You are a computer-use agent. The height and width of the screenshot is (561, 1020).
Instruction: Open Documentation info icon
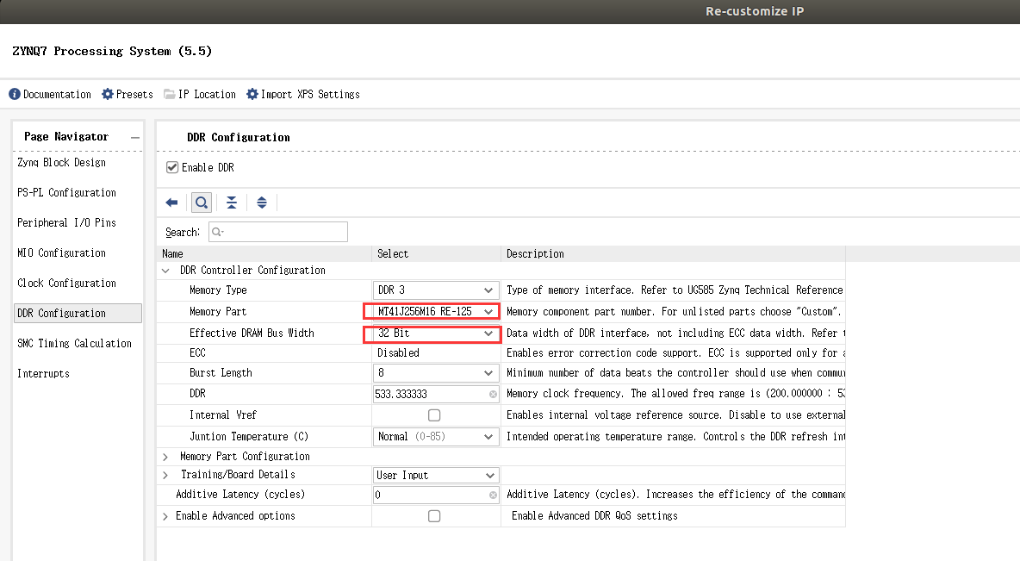tap(15, 94)
